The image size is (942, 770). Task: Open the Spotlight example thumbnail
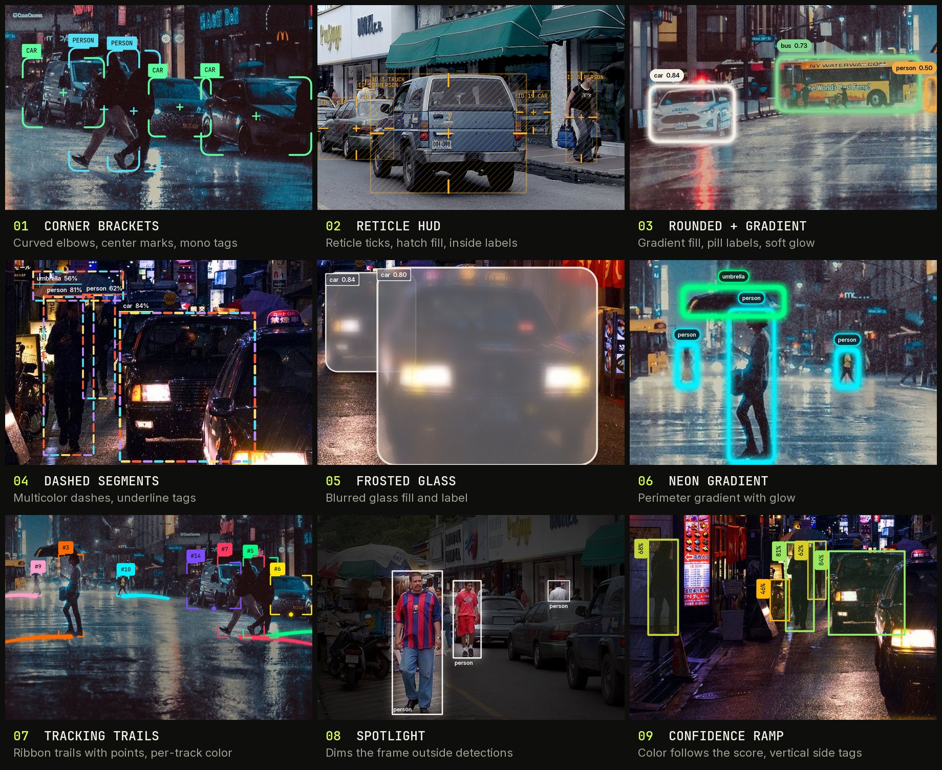point(471,617)
